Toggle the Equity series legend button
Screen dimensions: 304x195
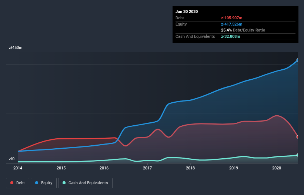44,183
